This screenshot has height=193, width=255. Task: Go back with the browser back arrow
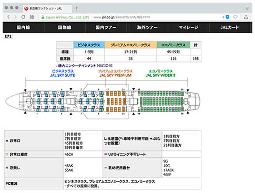8,17
